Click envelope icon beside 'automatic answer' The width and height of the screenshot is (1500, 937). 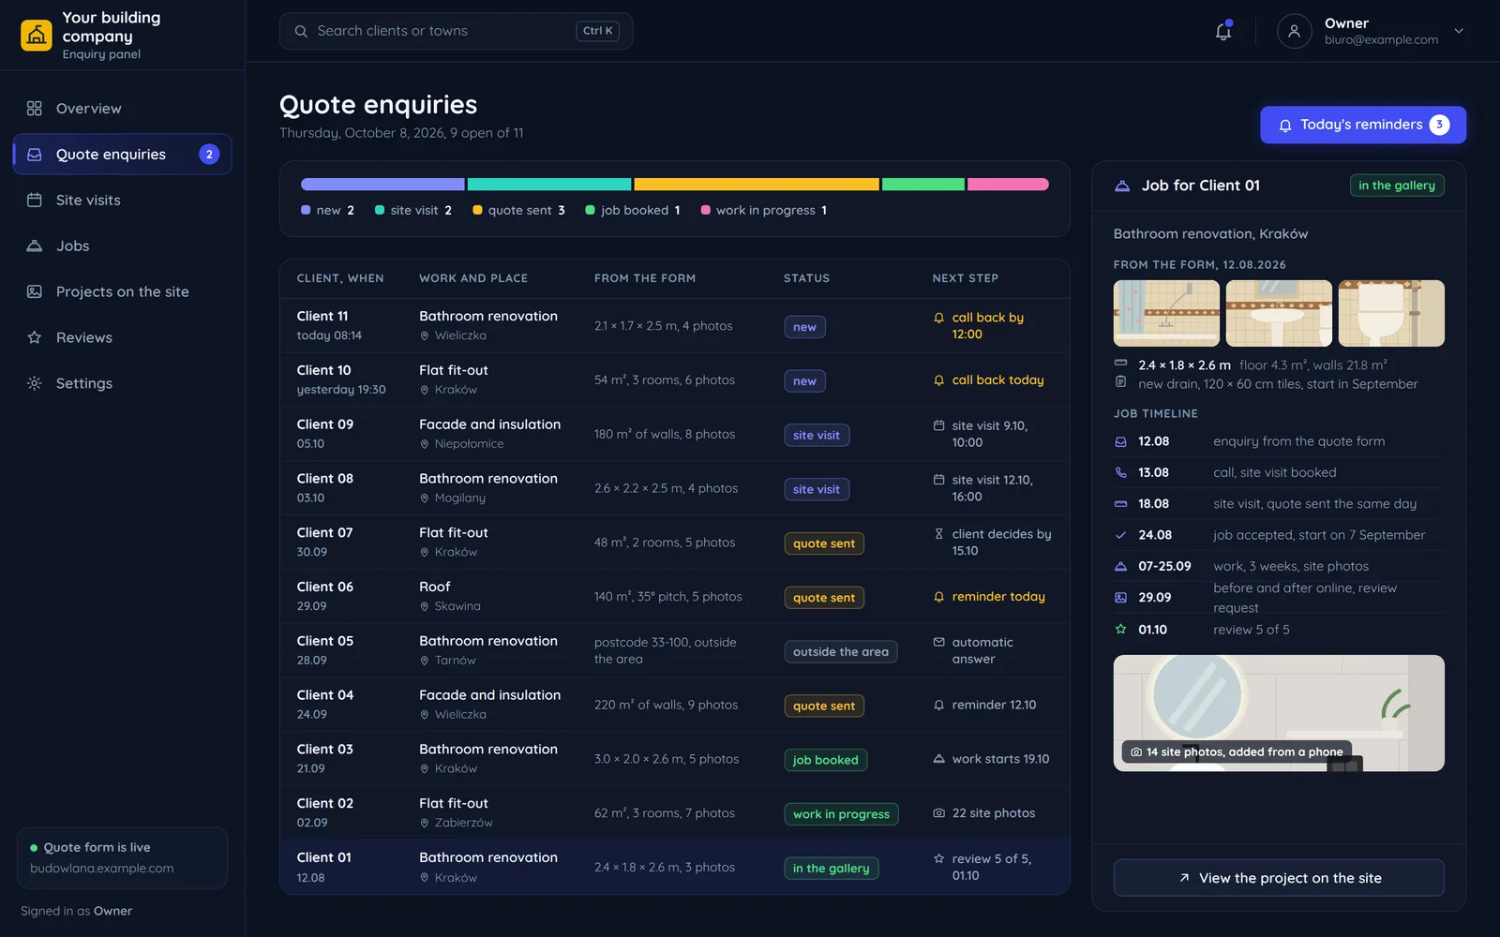[938, 642]
